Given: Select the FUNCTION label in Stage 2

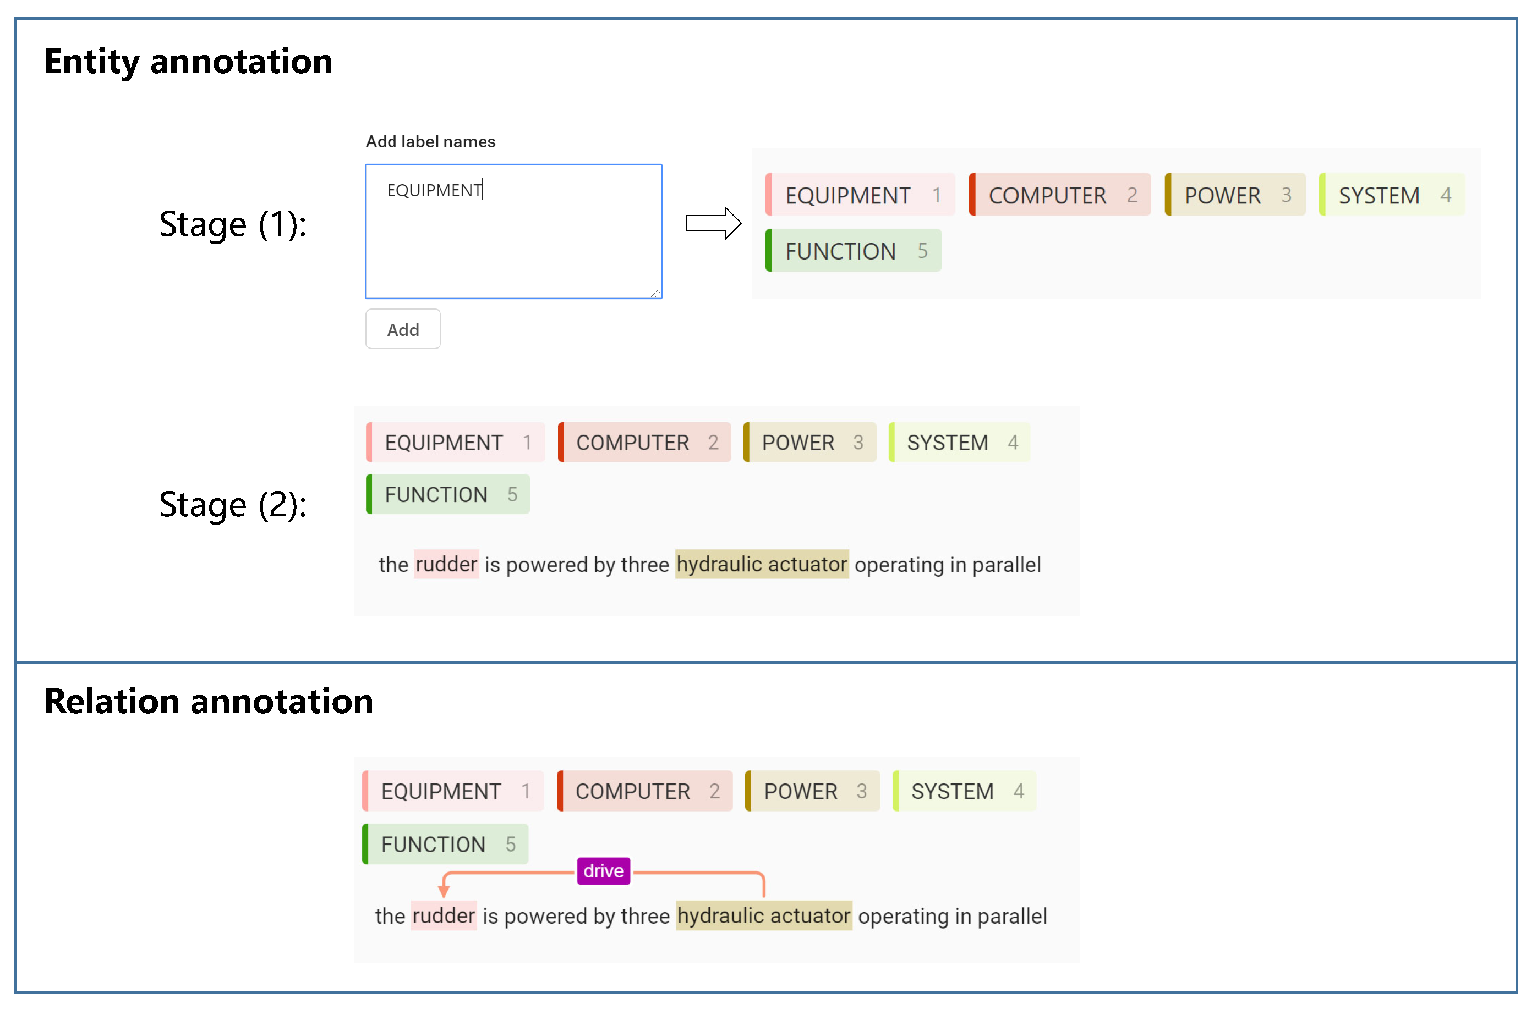Looking at the screenshot, I should pos(448,494).
